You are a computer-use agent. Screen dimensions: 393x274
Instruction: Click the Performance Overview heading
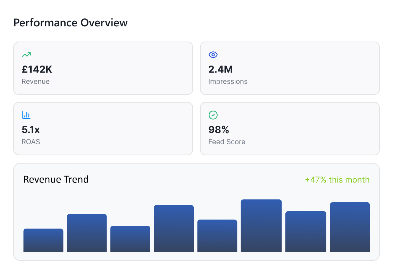point(70,23)
